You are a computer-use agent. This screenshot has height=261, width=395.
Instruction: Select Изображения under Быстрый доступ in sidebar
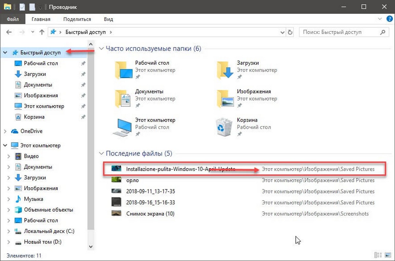tap(41, 95)
